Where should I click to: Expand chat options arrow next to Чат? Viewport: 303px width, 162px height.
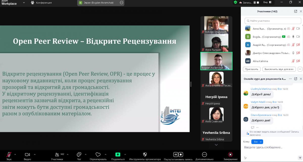[x=85, y=154]
